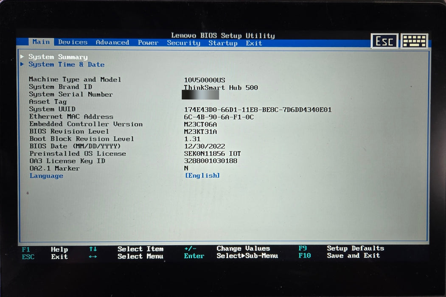Click the M23CT06A version value
The height and width of the screenshot is (297, 446).
click(200, 125)
